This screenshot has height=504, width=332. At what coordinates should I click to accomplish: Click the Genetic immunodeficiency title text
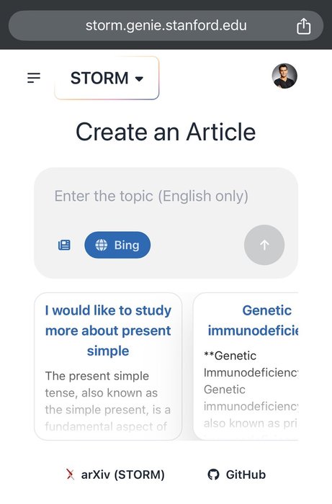254,320
